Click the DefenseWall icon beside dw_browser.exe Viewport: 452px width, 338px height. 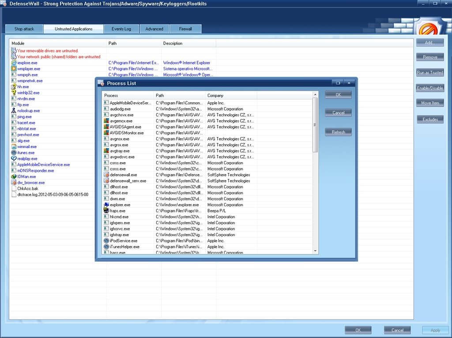click(14, 182)
